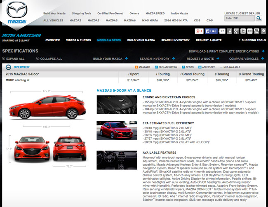Open the Inside Mazda menu
Viewport: 268px width, 207px height.
click(x=179, y=13)
